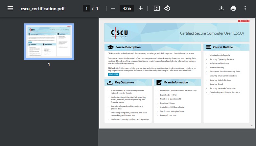The height and width of the screenshot is (146, 256).
Task: Click Exam Code: 112-12 line
Action: 168,95
